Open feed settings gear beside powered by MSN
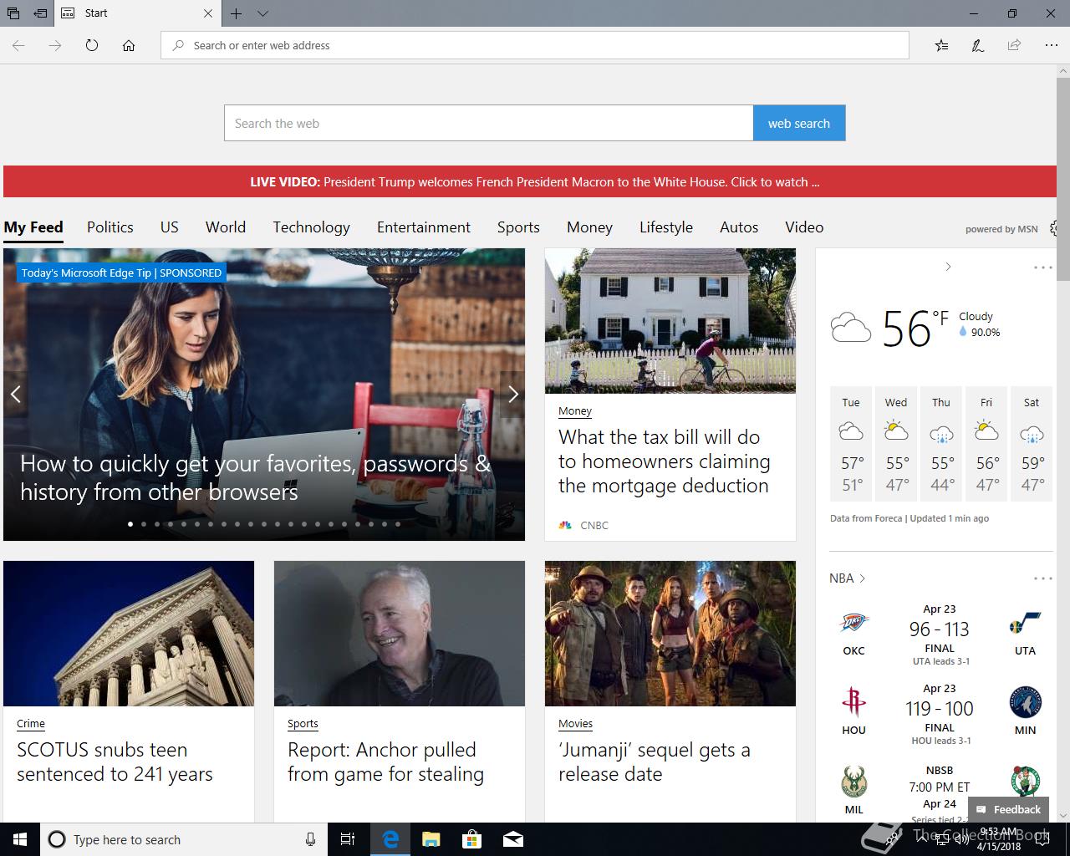1070x856 pixels. click(1053, 228)
